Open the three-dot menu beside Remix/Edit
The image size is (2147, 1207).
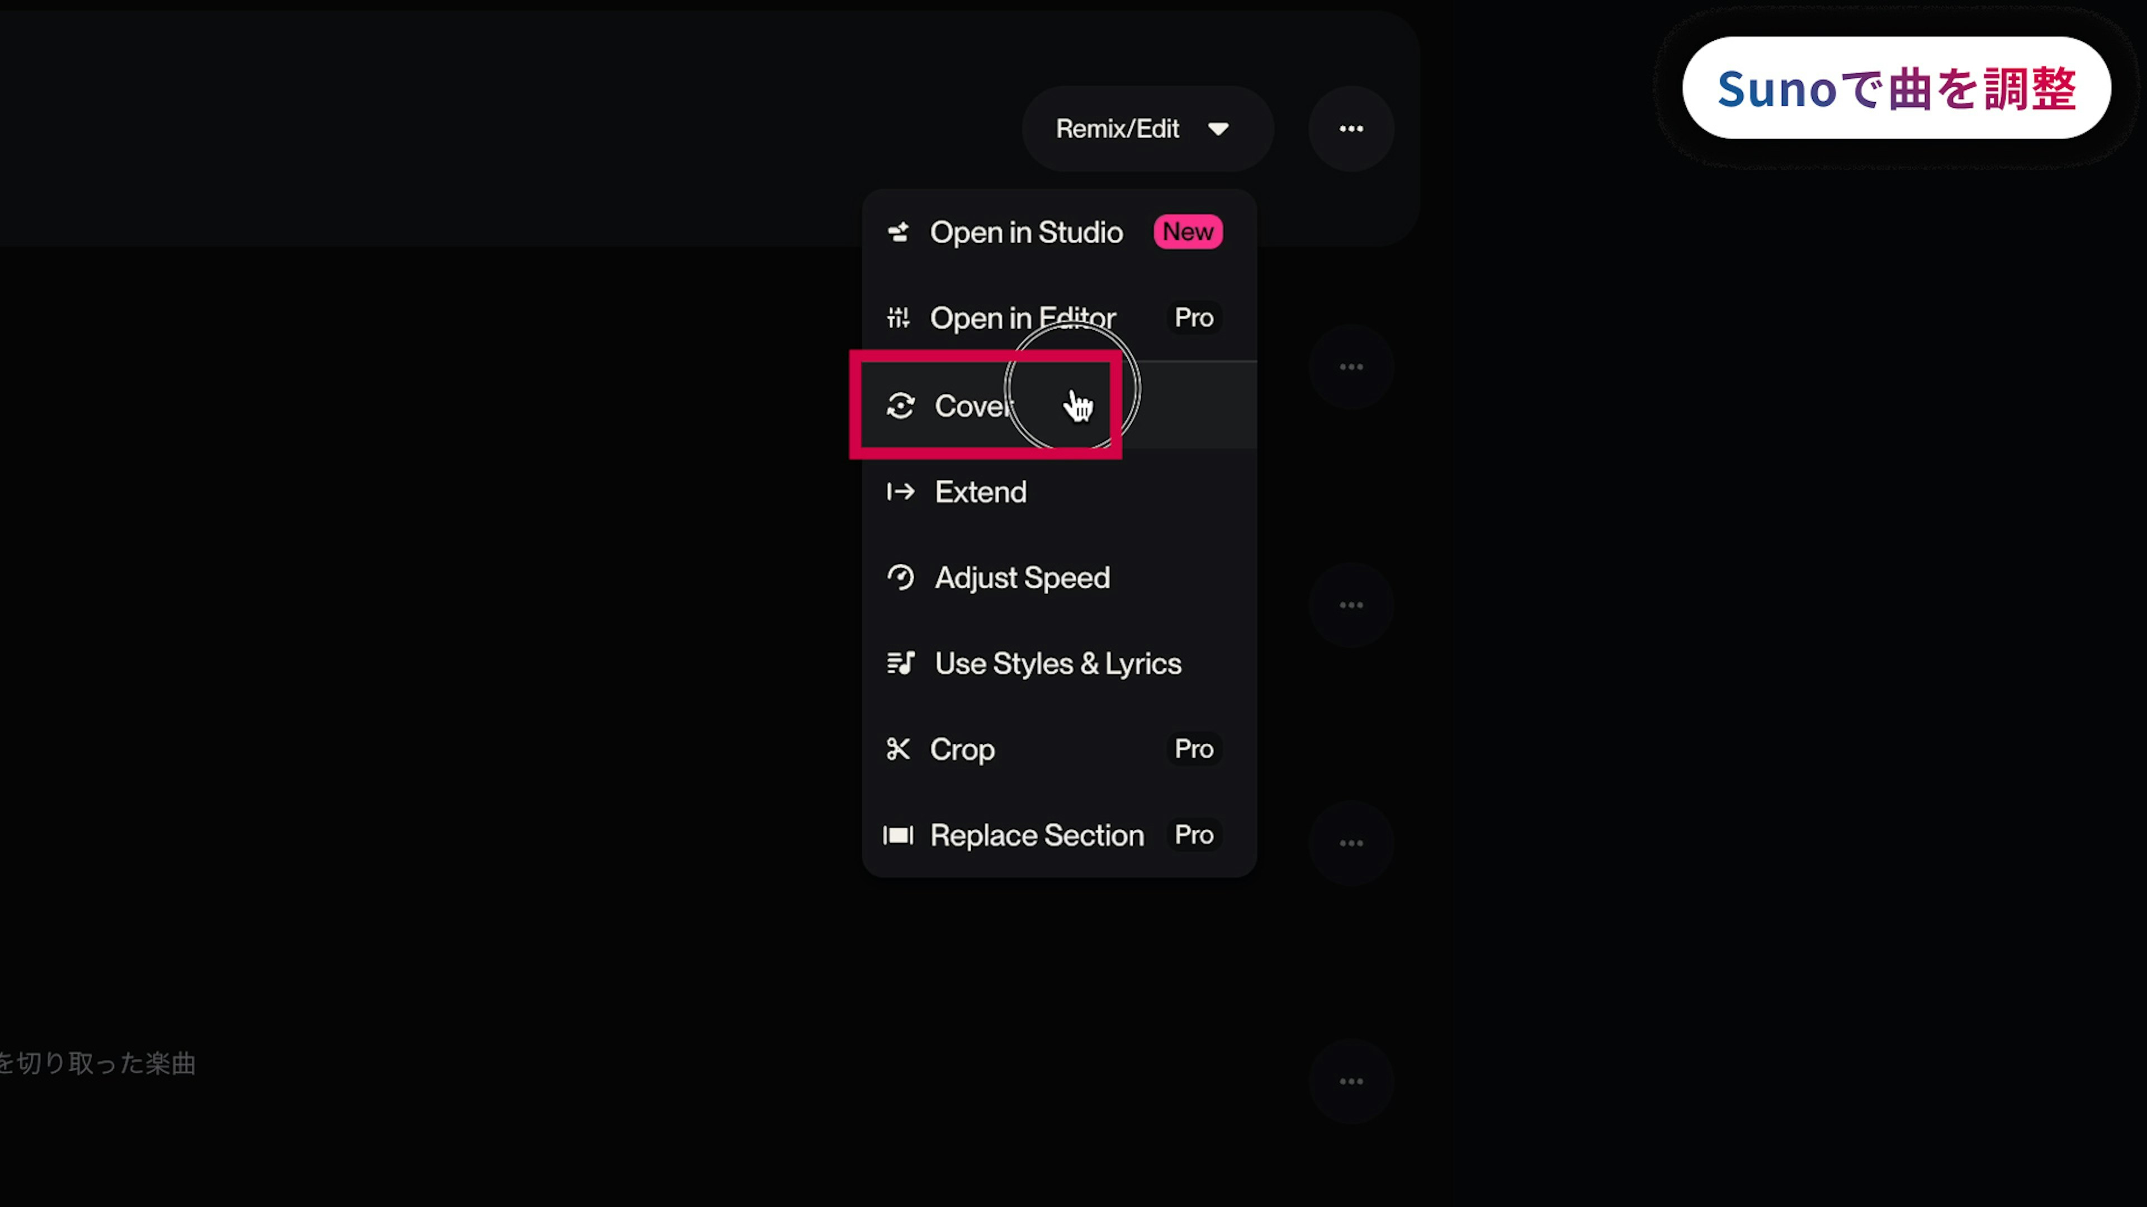1351,129
